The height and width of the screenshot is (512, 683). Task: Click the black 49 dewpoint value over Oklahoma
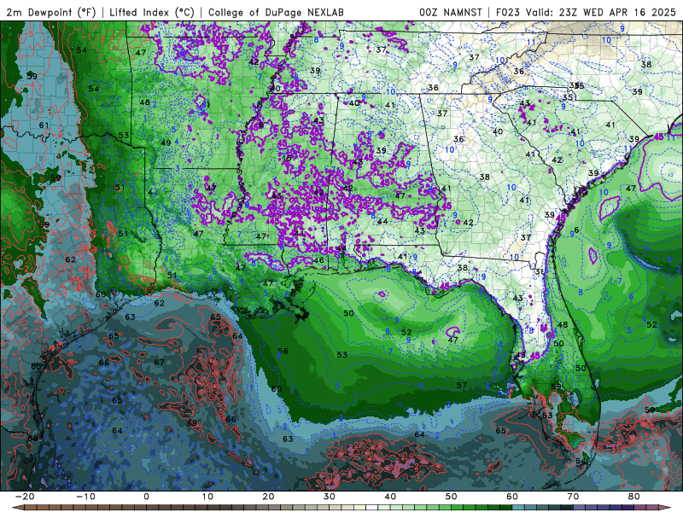click(166, 143)
